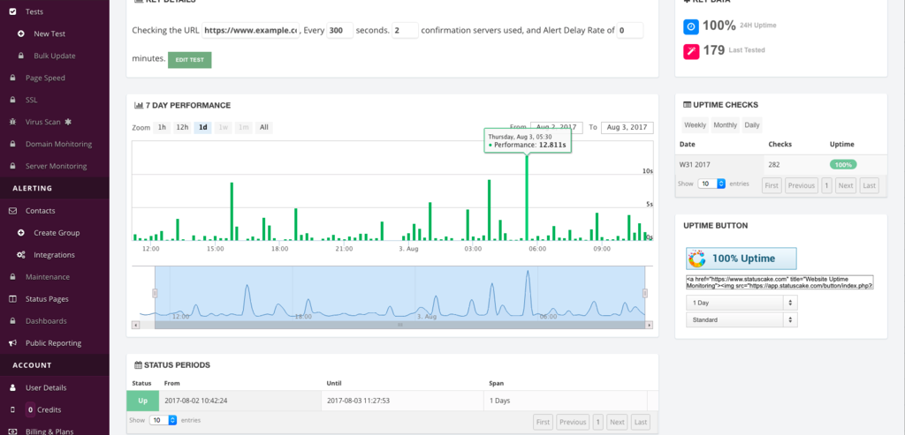Viewport: 905px width, 435px height.
Task: Open Server Monitoring in the sidebar
Action: click(x=55, y=166)
